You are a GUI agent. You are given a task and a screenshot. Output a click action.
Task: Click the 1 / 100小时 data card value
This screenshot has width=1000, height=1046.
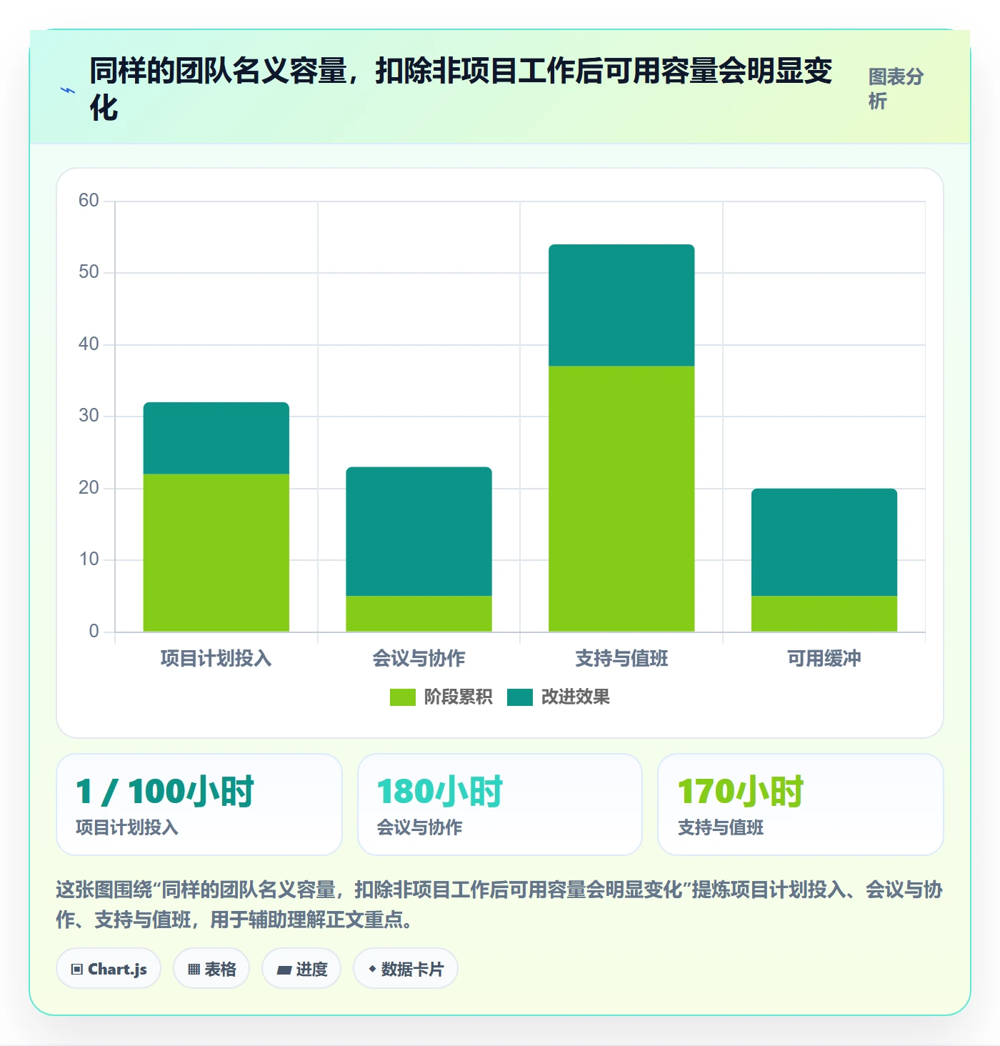(x=165, y=792)
